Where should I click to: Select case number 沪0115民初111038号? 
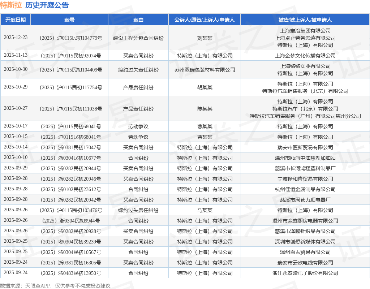point(71,109)
